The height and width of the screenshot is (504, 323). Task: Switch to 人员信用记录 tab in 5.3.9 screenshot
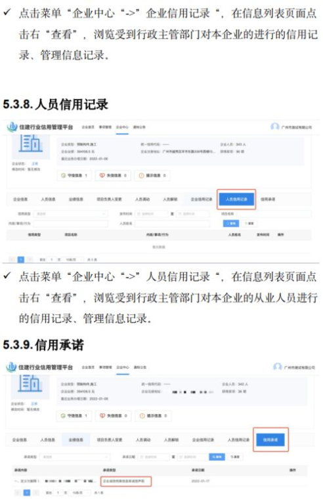coord(238,440)
